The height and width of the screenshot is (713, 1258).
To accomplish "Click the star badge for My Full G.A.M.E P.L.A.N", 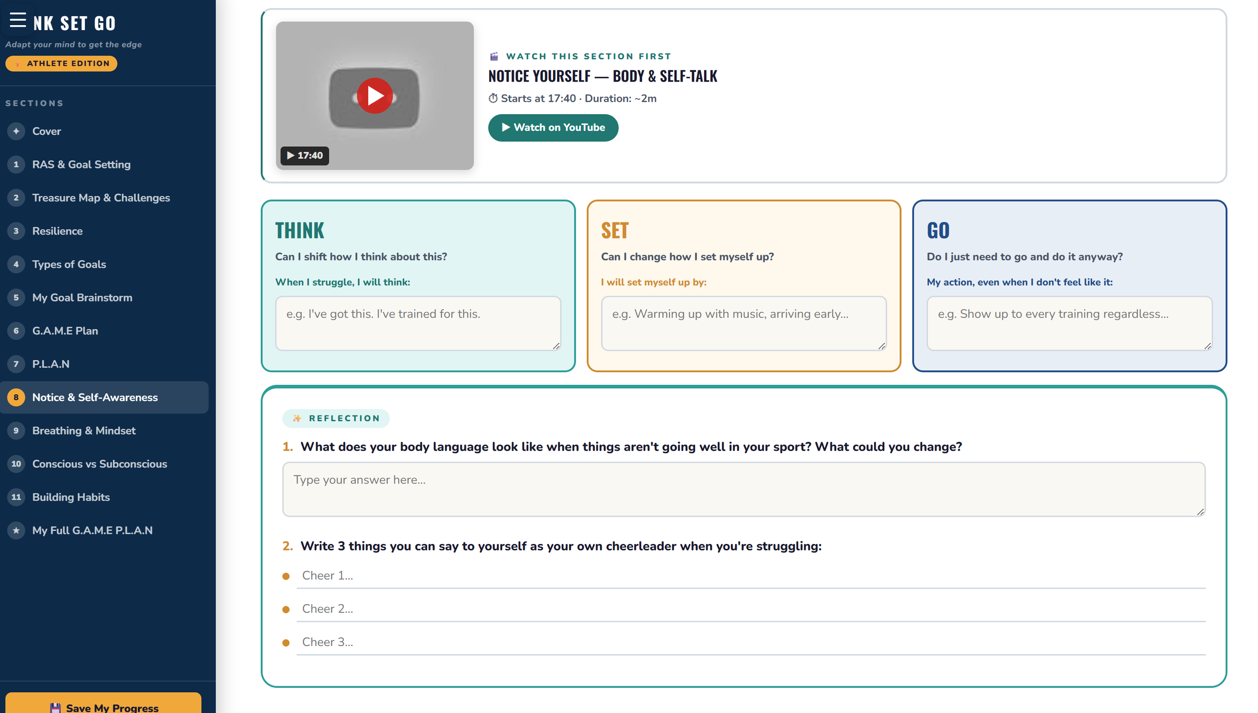I will (x=16, y=530).
